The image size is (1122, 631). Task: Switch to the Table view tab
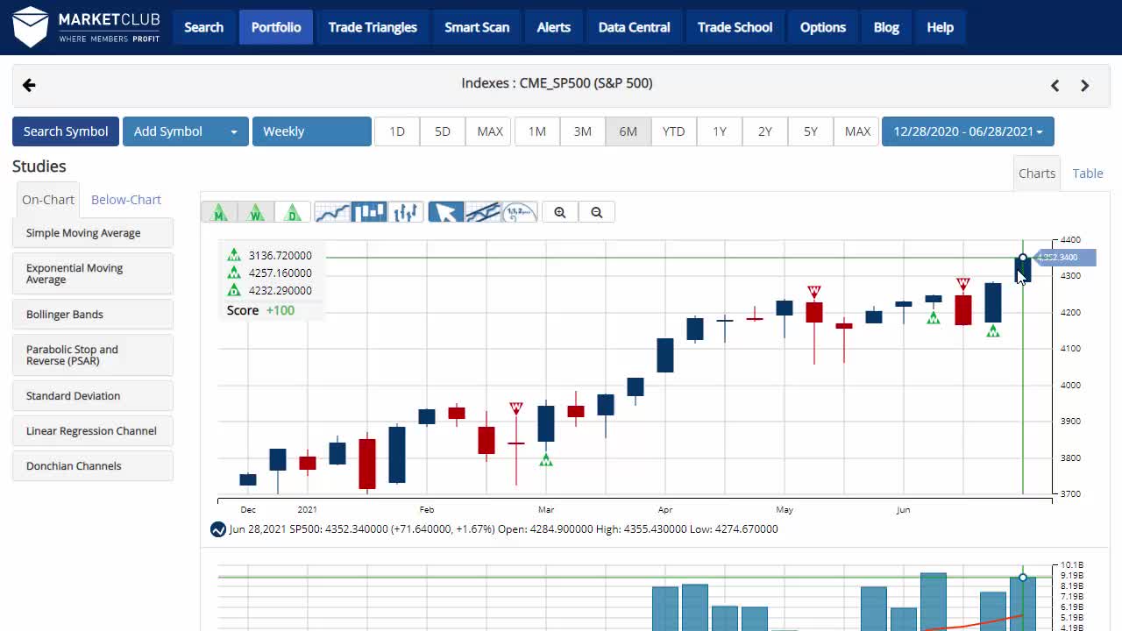pyautogui.click(x=1088, y=174)
